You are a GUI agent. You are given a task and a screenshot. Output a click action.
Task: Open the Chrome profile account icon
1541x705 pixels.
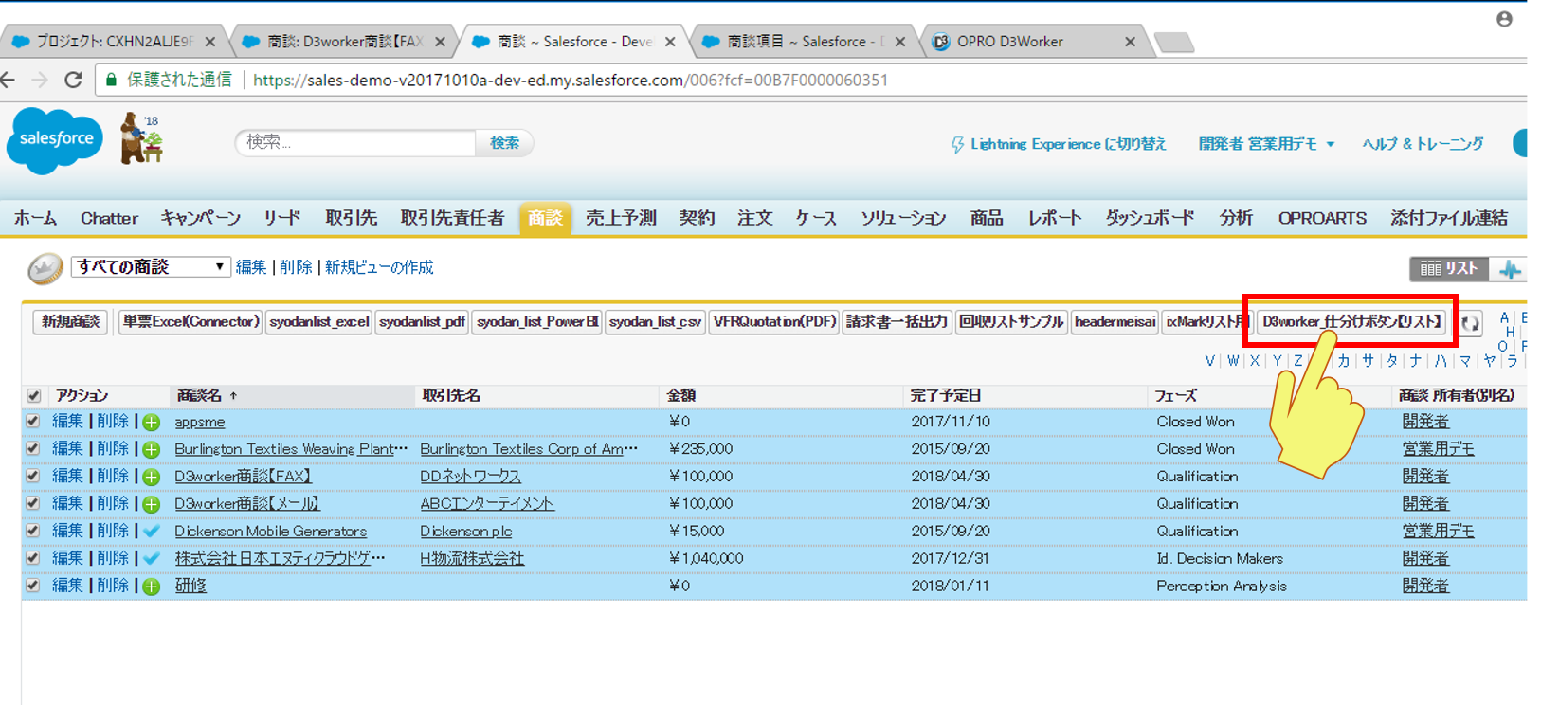pos(1504,19)
